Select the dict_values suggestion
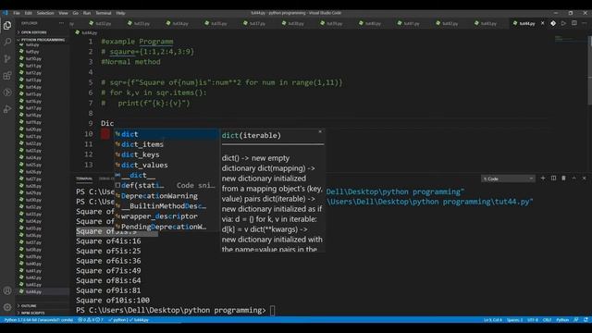592x333 pixels. 166,165
